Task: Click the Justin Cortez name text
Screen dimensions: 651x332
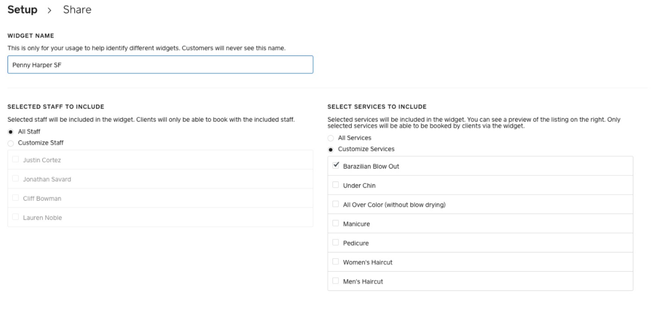Action: tap(42, 160)
